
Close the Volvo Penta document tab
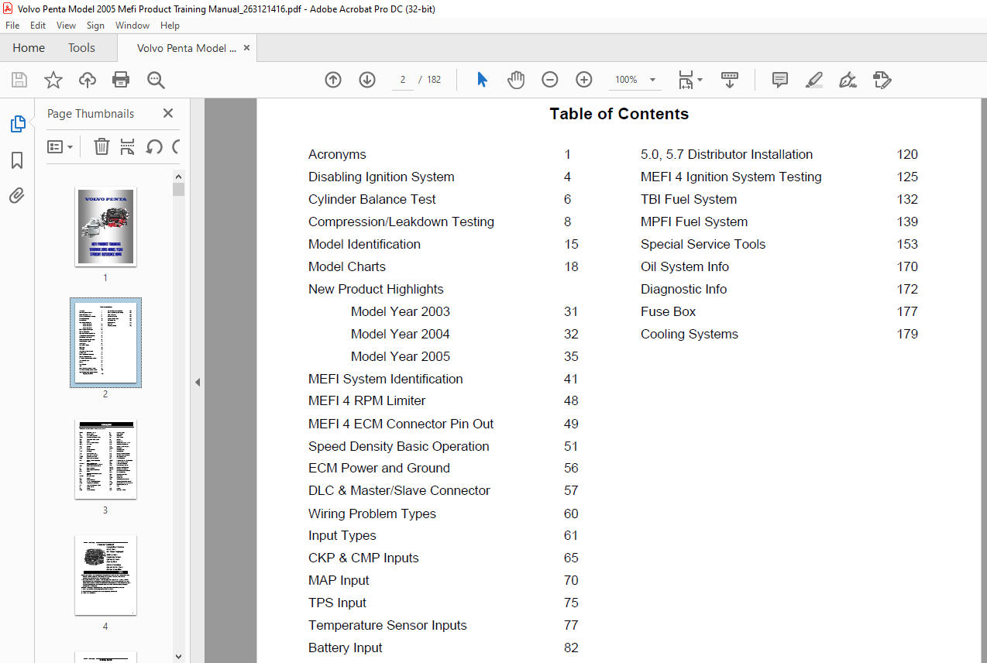click(x=247, y=48)
